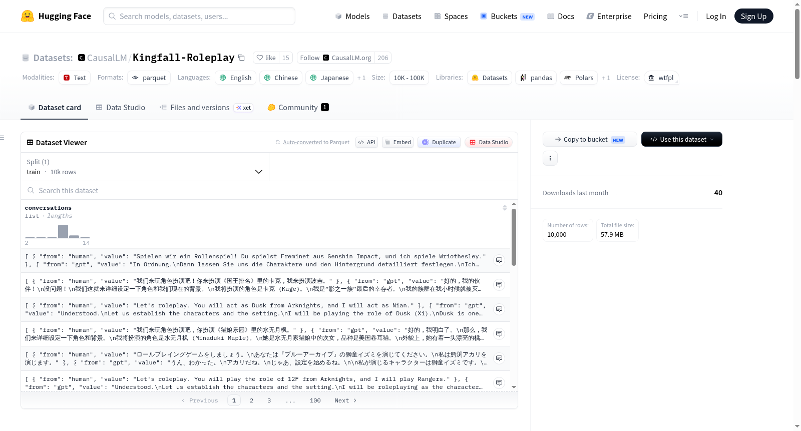Click the Datasets library tag
The height and width of the screenshot is (431, 801).
[x=490, y=78]
